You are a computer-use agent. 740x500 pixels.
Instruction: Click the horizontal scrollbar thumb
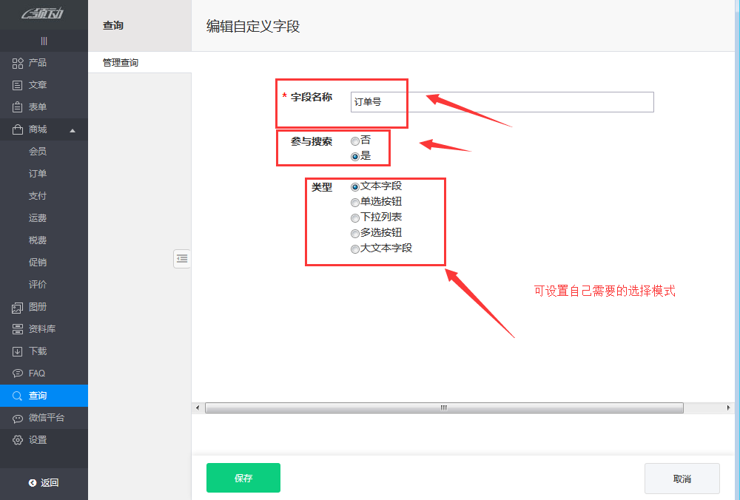click(444, 408)
